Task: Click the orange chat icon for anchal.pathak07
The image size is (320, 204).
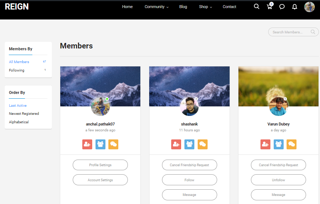Action: (113, 144)
